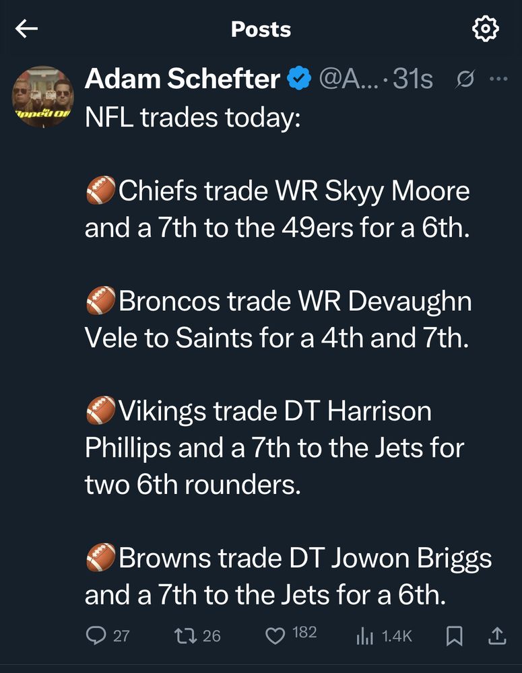
Task: Reply to the post with 27 comments
Action: (x=108, y=636)
